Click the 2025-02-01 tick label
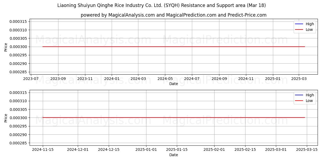Image resolution: width=323 pixels, height=161 pixels. 214,150
